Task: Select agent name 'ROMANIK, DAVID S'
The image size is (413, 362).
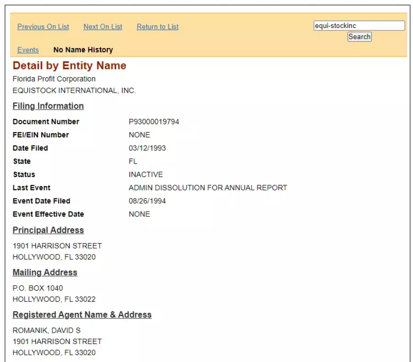Action: pos(47,330)
